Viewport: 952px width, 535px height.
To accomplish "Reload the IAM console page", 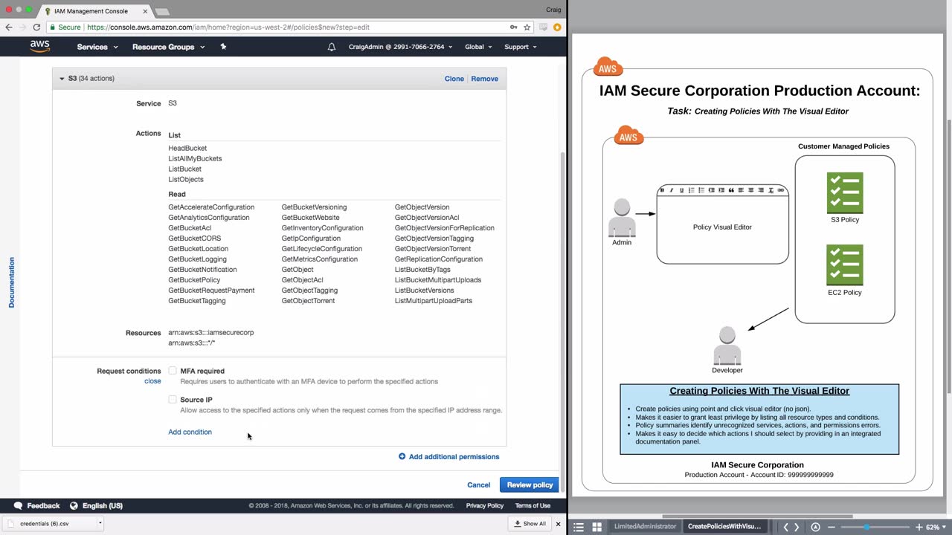I will 36,27.
